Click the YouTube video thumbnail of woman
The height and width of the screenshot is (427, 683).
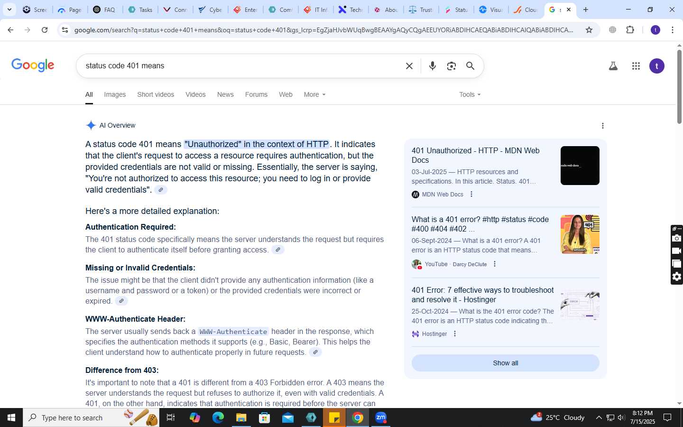coord(580,234)
